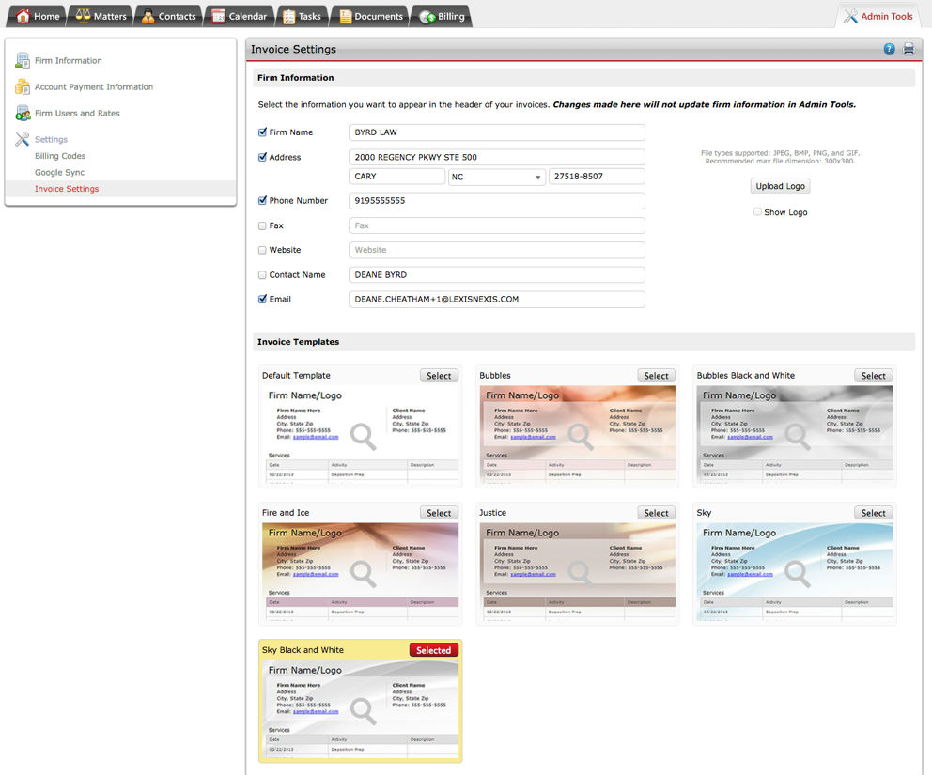
Task: Open Google Sync settings link
Action: coord(59,172)
